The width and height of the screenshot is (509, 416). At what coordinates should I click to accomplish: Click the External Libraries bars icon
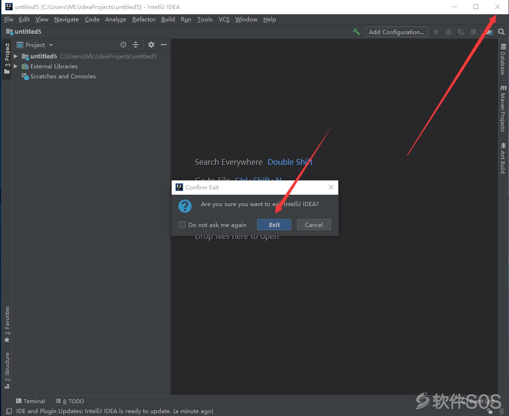click(x=25, y=66)
